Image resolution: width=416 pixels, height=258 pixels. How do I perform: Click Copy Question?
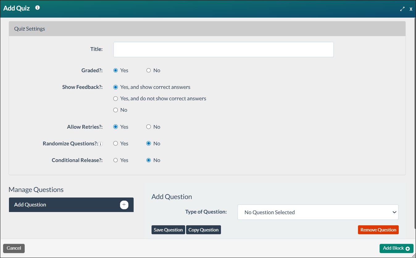pos(203,230)
